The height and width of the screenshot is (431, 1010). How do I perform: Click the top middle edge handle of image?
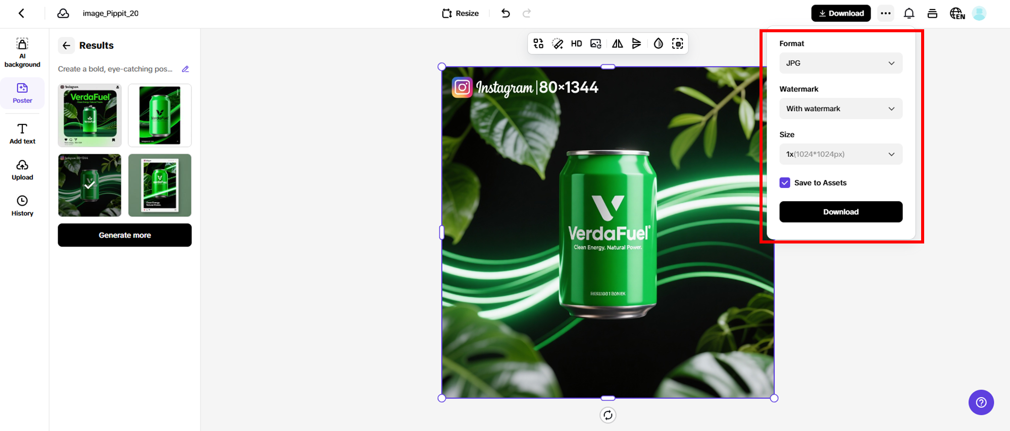pyautogui.click(x=608, y=67)
